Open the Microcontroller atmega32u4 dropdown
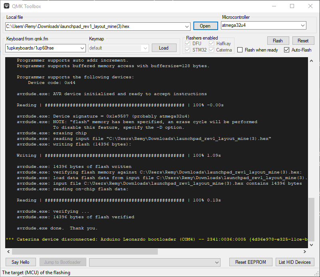This screenshot has height=277, width=320. 303,26
